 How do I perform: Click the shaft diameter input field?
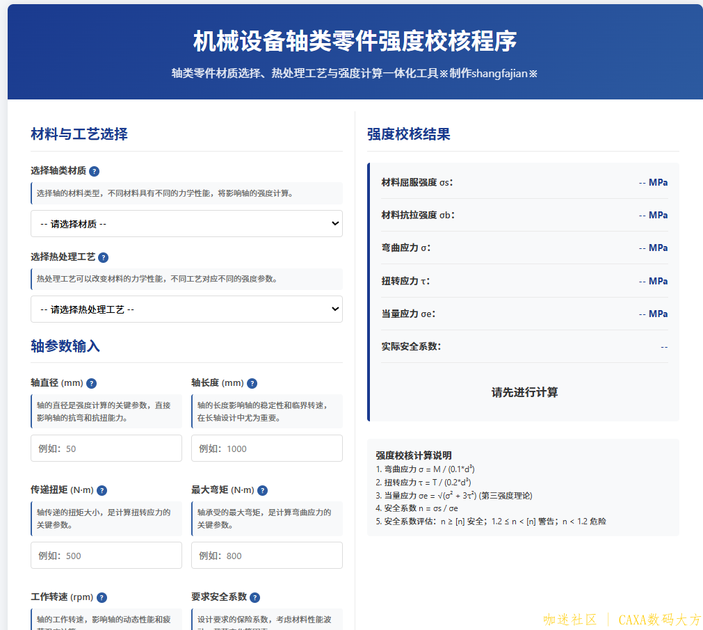(x=106, y=449)
